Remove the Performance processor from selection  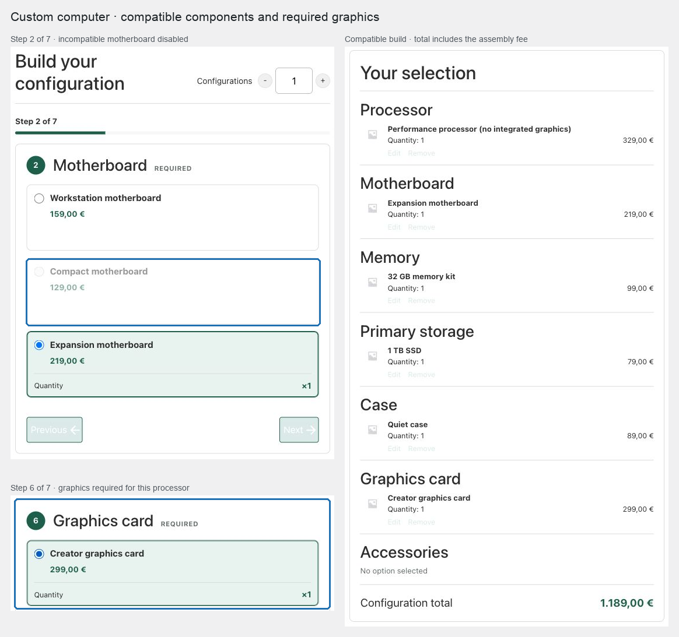[x=421, y=153]
